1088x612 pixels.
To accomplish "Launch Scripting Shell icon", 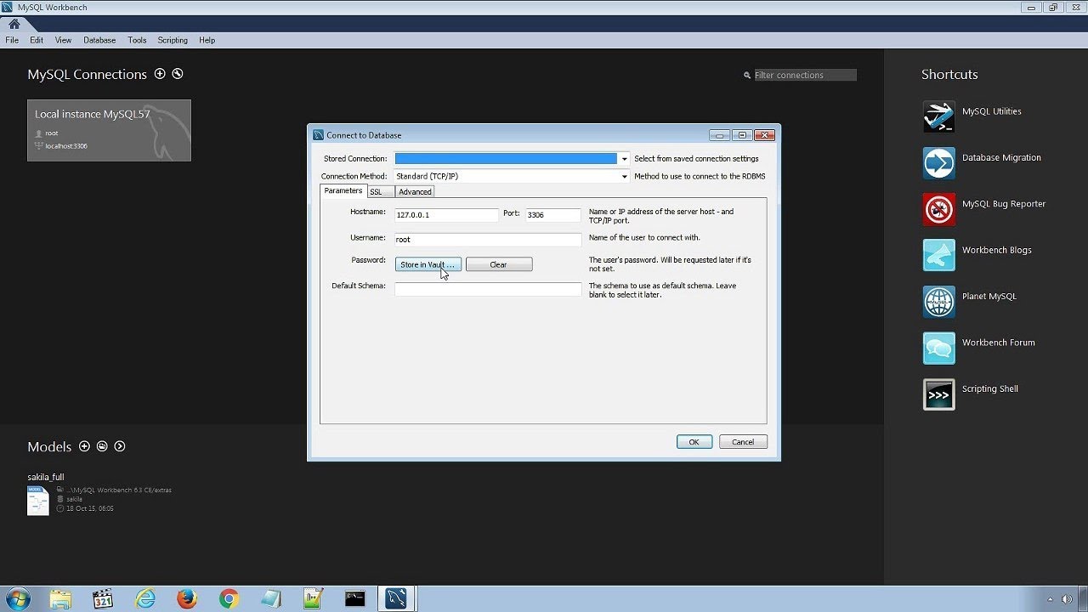I will tap(939, 394).
